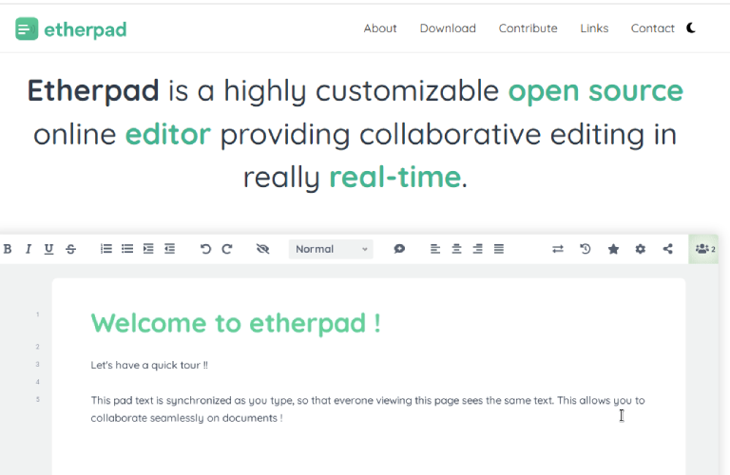The height and width of the screenshot is (475, 730).
Task: Share this pad with the share icon
Action: click(x=668, y=249)
